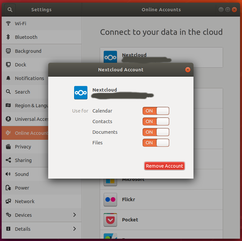Expand the Details submenu arrow
The height and width of the screenshot is (241, 242).
click(74, 229)
